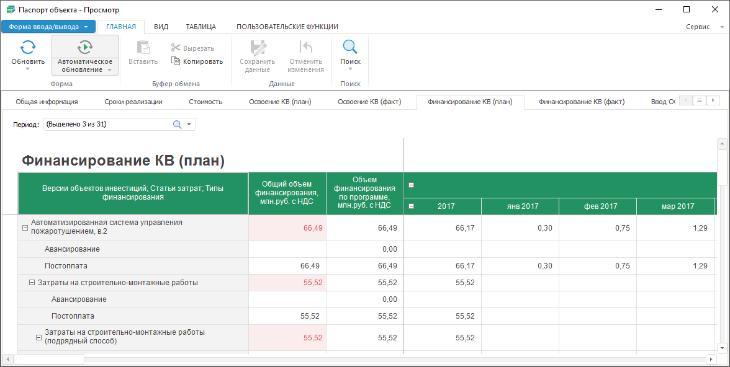The height and width of the screenshot is (367, 730).
Task: Switch to the ТАБЛИЦА ribbon tab
Action: click(201, 27)
